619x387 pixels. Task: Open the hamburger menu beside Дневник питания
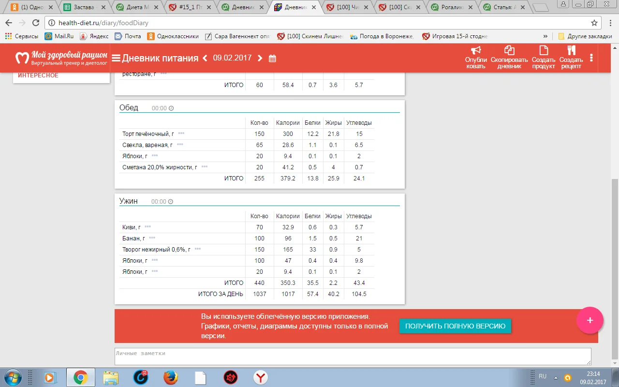pyautogui.click(x=116, y=58)
